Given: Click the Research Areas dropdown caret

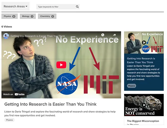Looking at the screenshot, I should 26,6.
